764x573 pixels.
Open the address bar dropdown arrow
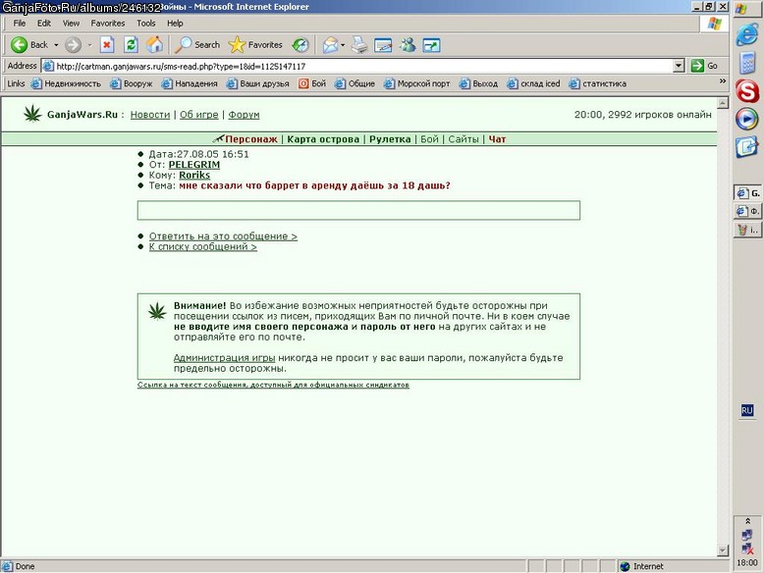[679, 66]
